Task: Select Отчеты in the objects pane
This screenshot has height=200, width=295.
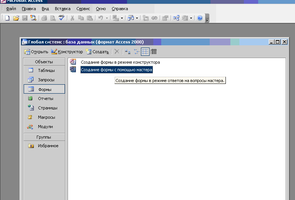Action: pos(44,99)
